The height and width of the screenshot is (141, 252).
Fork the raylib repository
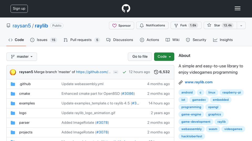tap(186, 25)
